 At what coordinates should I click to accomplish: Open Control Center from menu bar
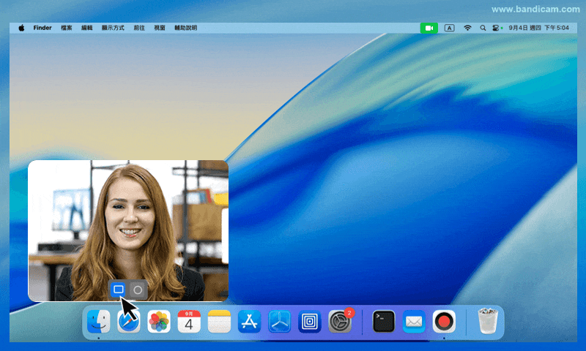pyautogui.click(x=496, y=28)
